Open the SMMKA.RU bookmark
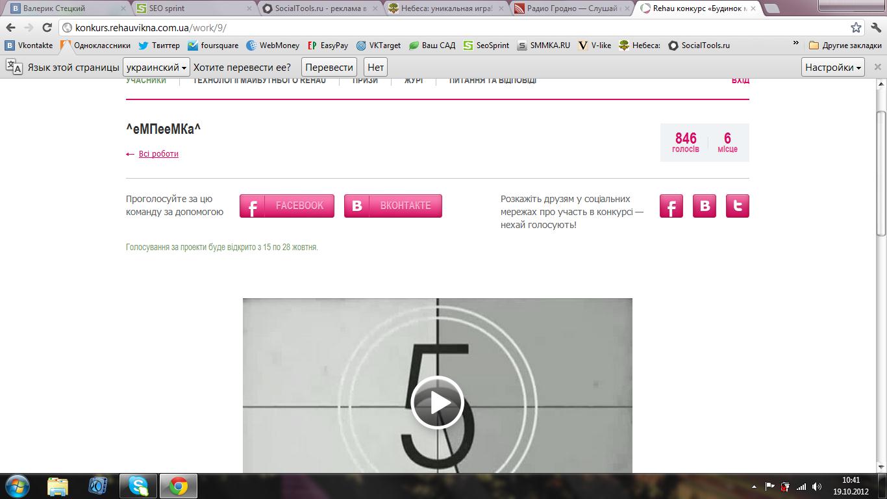This screenshot has height=499, width=887. [543, 45]
